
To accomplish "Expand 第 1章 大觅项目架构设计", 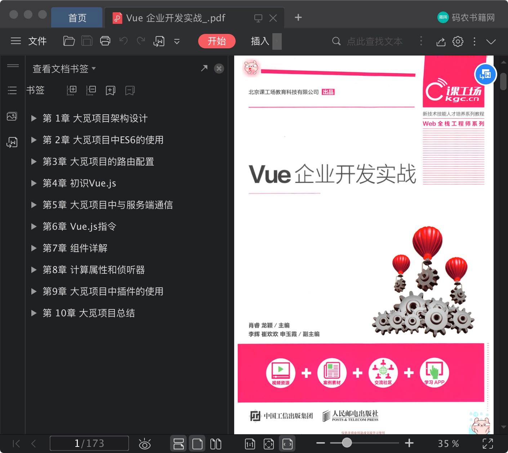I will point(34,118).
